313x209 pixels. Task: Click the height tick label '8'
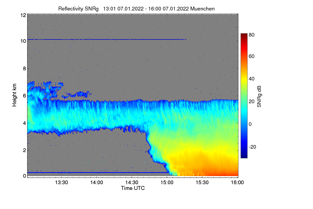(25, 68)
